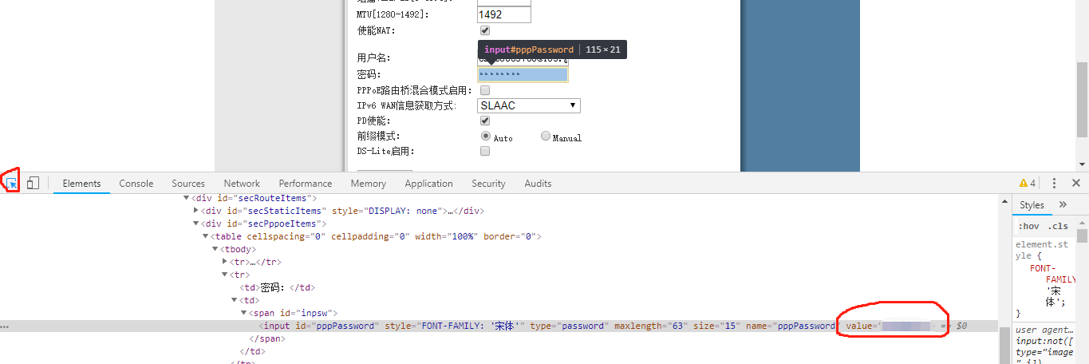Click the user agent stylesheet label
The image size is (1089, 364).
[1044, 330]
